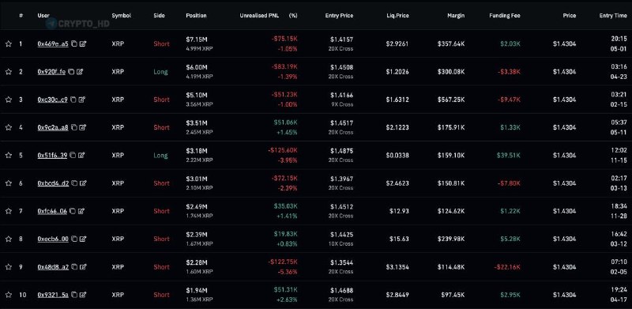This screenshot has width=632, height=309.
Task: Star the 0x920f..fe trader row
Action: [x=9, y=72]
